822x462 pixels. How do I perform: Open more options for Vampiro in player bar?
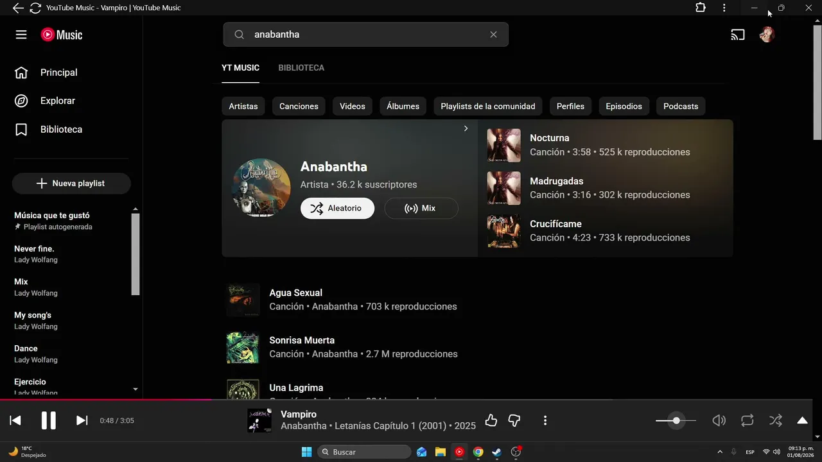(545, 420)
